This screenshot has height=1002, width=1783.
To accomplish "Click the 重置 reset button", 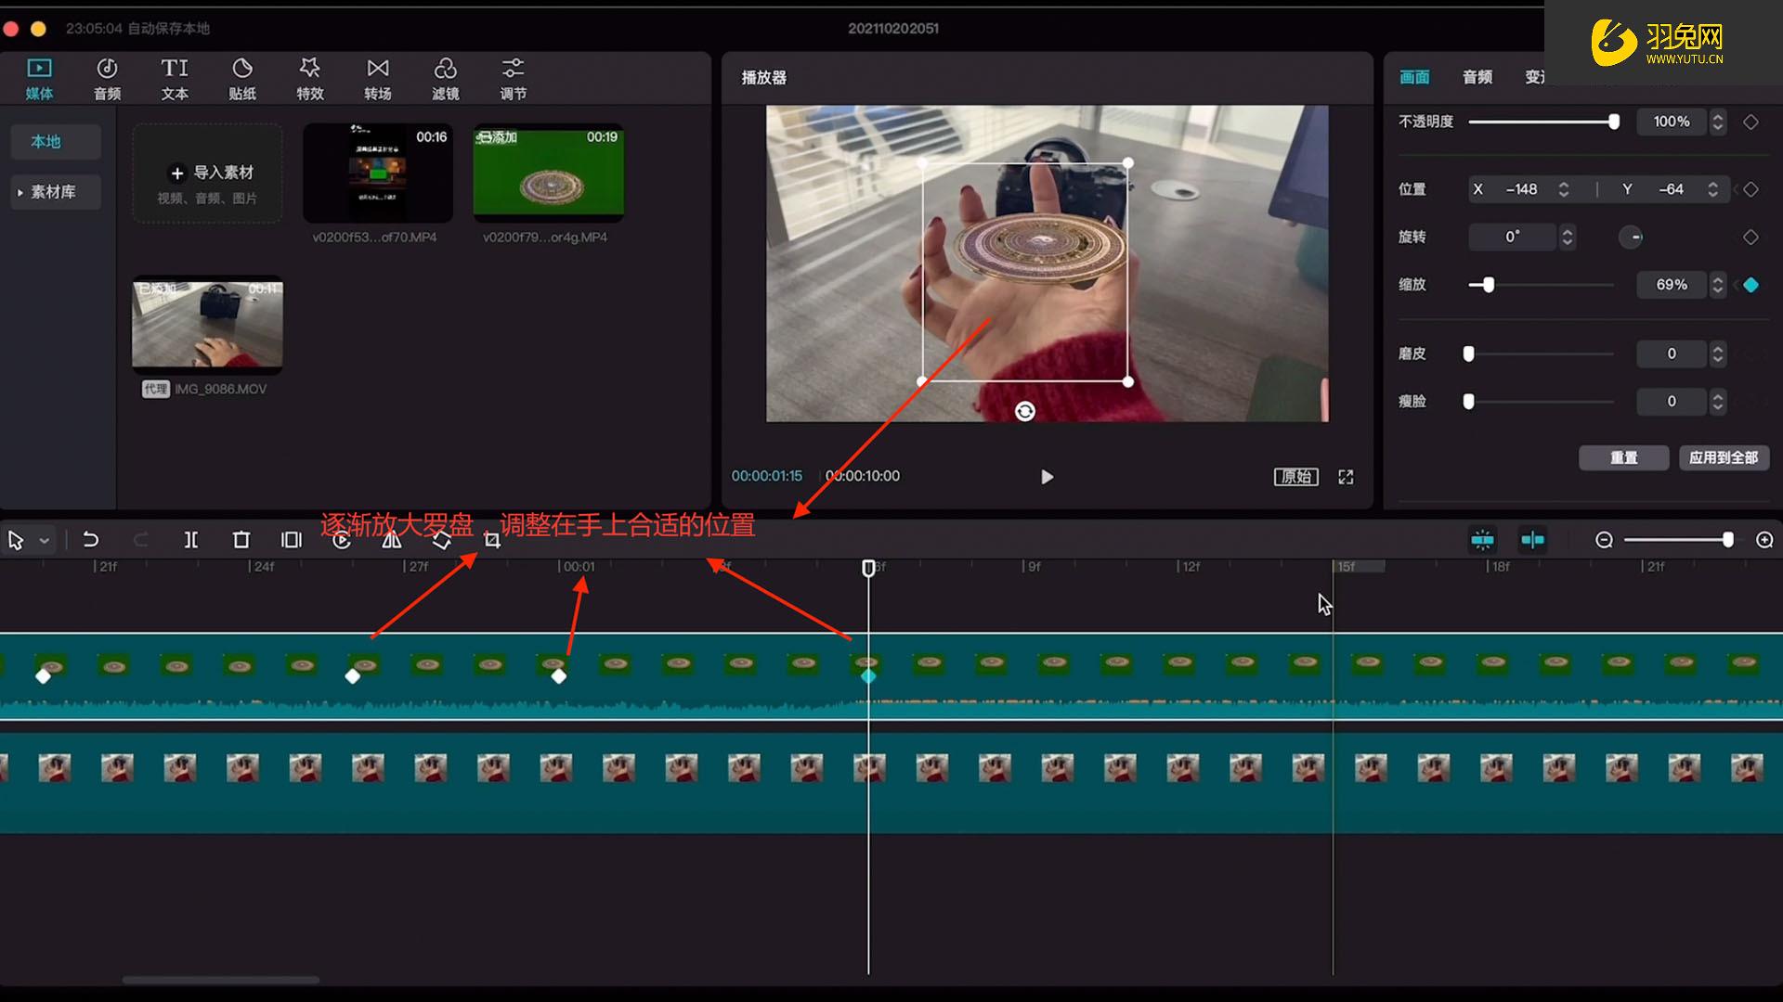I will click(1623, 457).
